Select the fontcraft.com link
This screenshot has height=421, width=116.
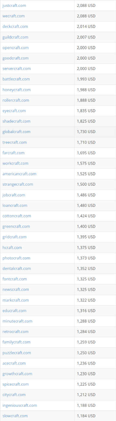(15, 279)
